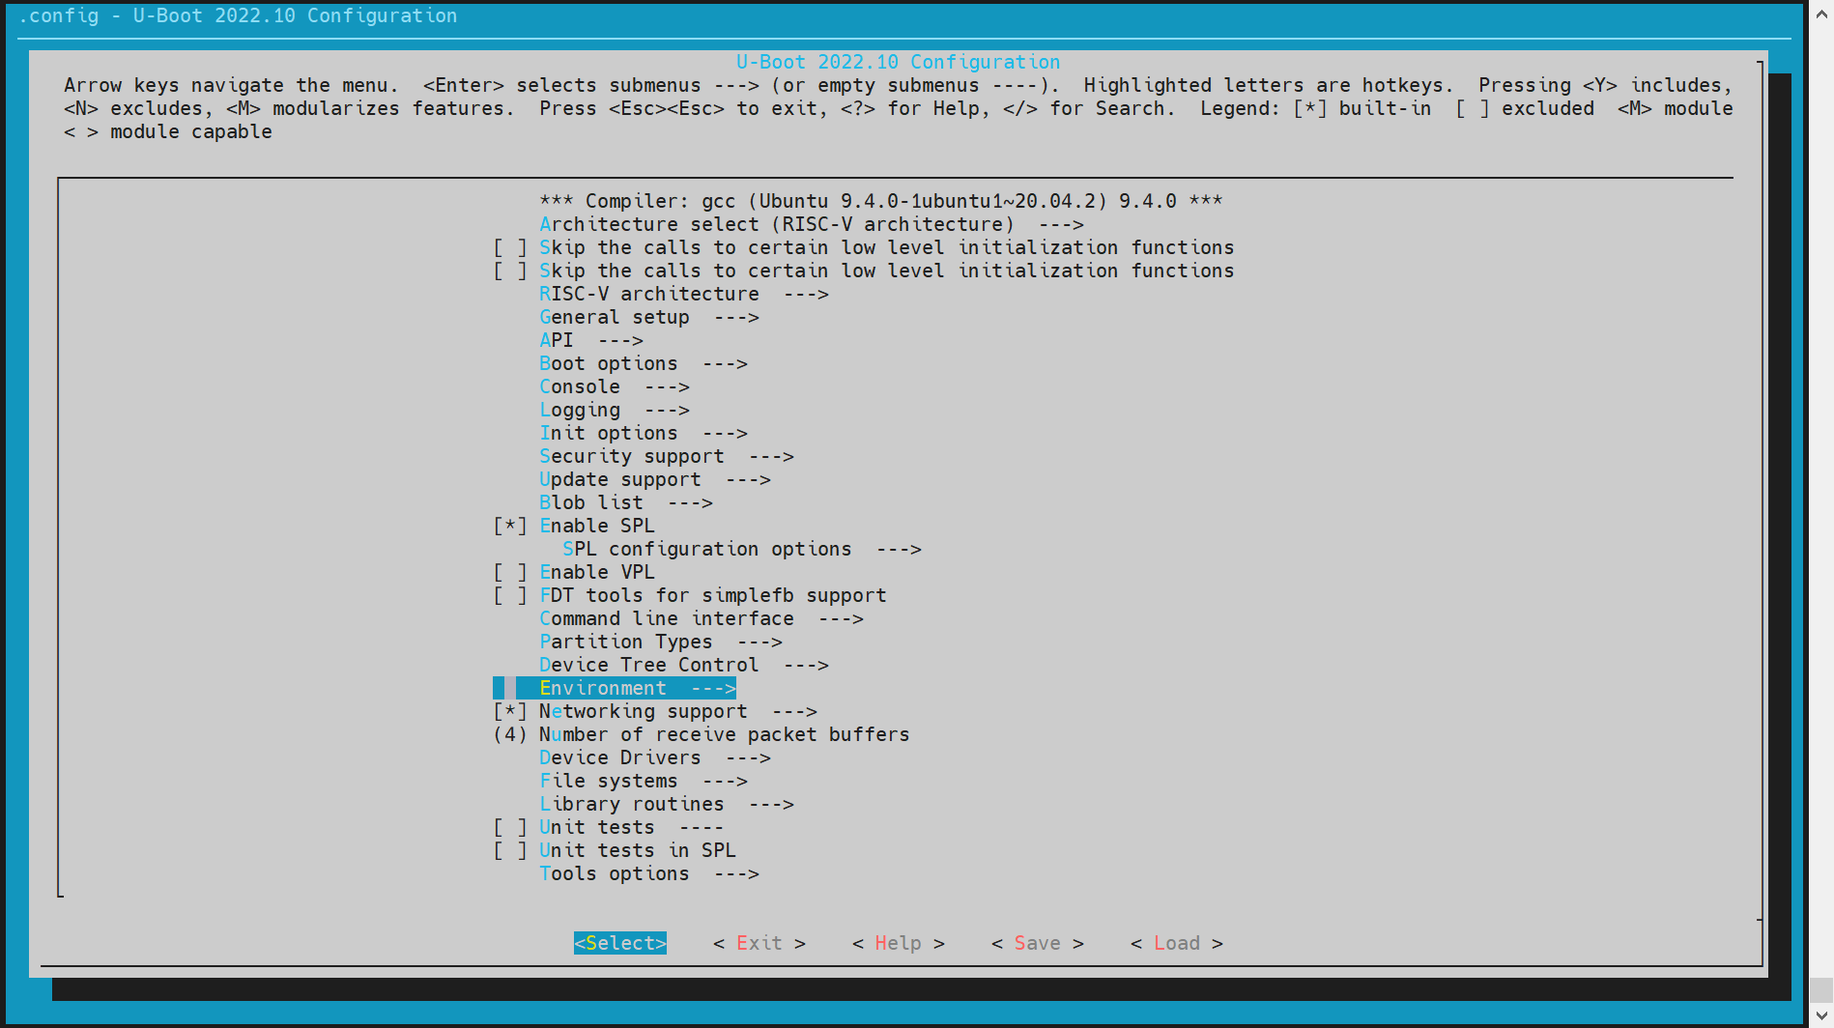This screenshot has width=1834, height=1028.
Task: Check FDT tools for simplefb support
Action: click(510, 595)
